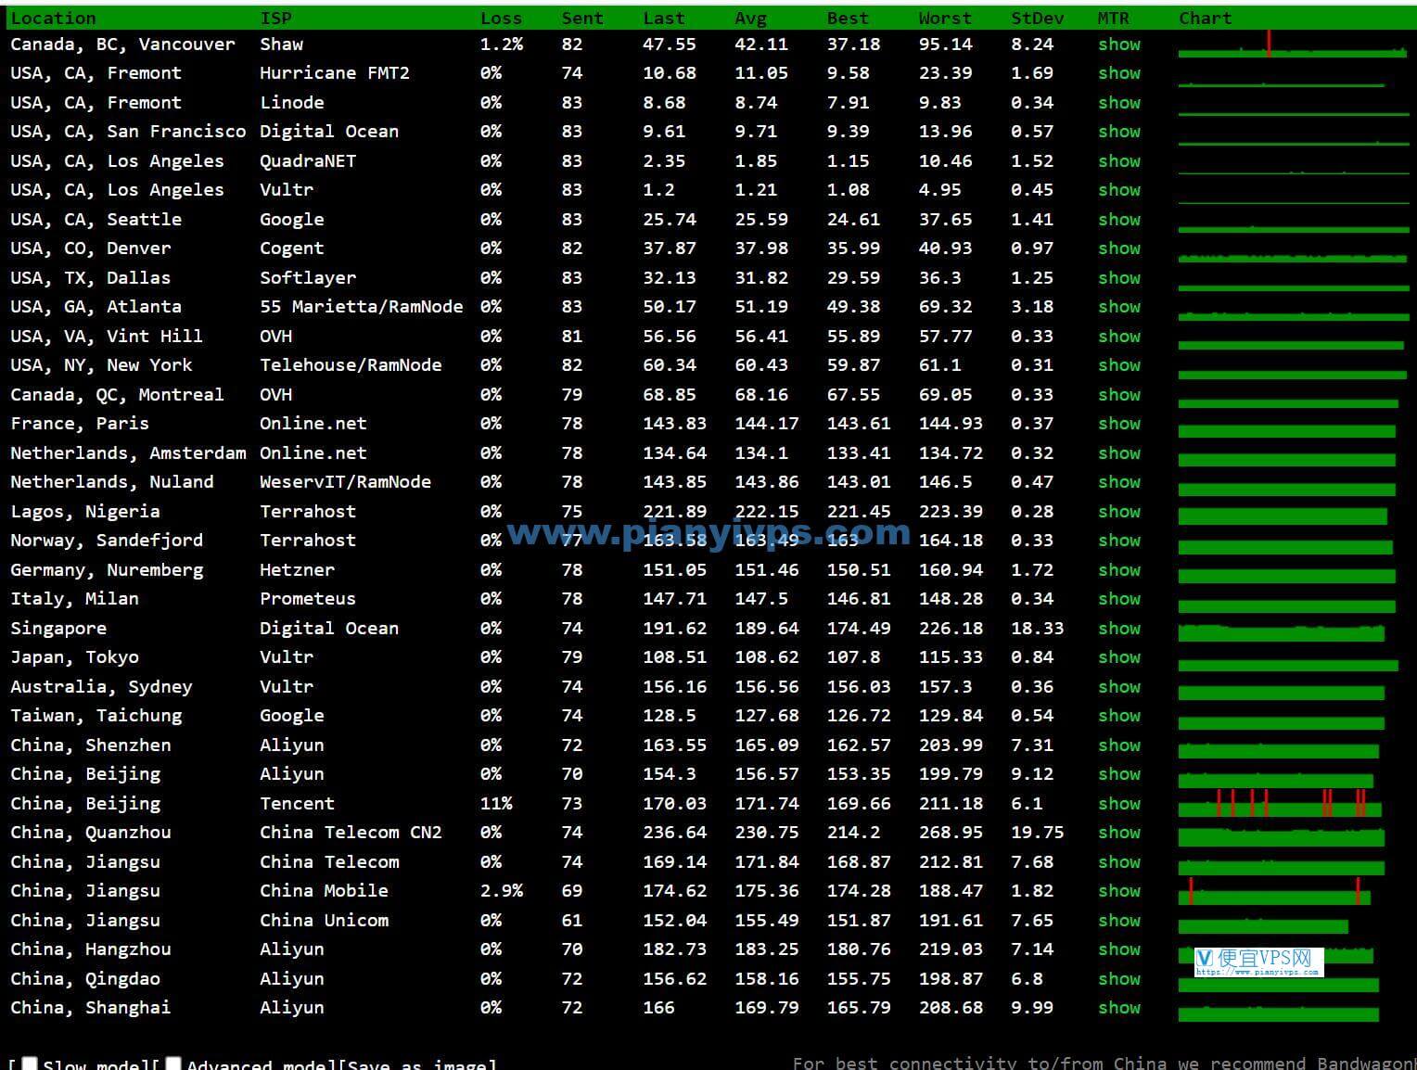1417x1070 pixels.
Task: Open the Beijing Tencent latency chart
Action: point(1280,804)
